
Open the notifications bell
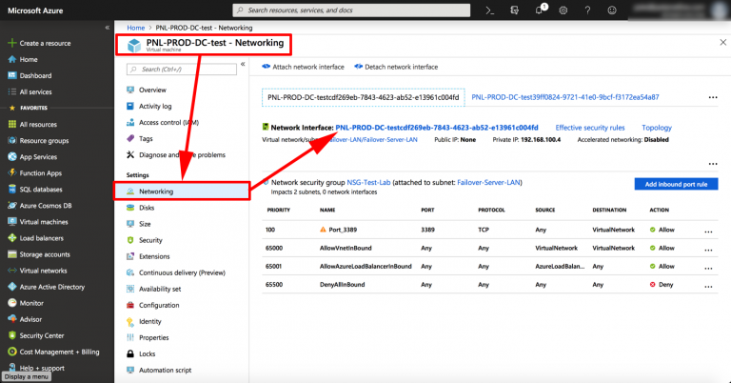(540, 10)
